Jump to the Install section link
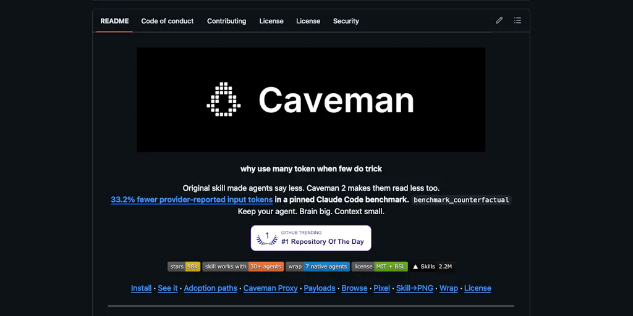 142,288
